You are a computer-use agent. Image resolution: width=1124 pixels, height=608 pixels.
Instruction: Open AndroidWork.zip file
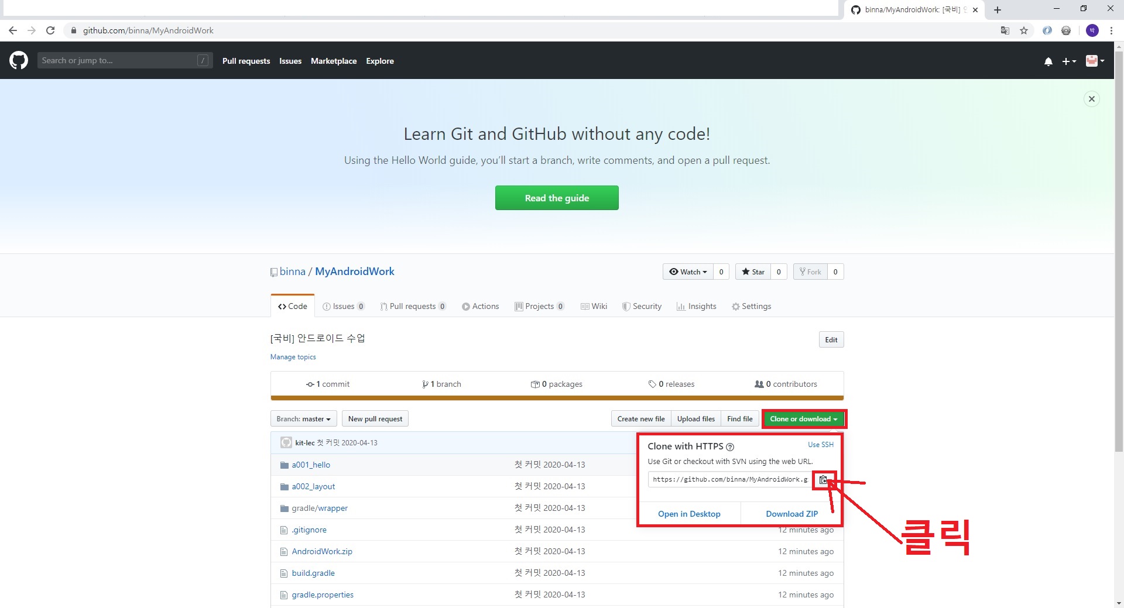(322, 551)
